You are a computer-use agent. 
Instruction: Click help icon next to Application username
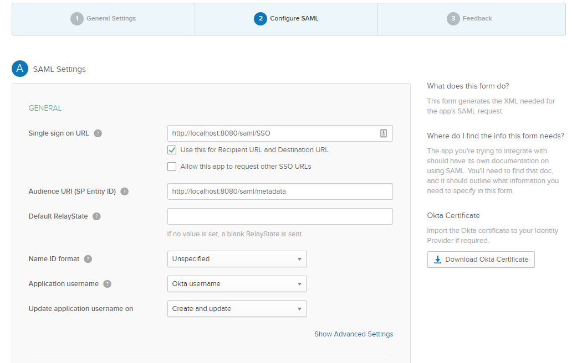pyautogui.click(x=107, y=284)
